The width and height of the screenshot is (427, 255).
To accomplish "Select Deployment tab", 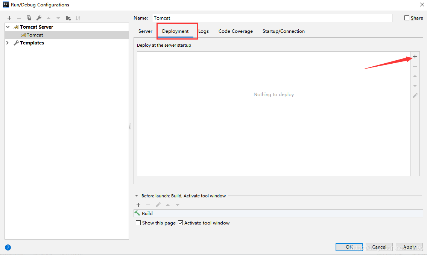I will (175, 31).
